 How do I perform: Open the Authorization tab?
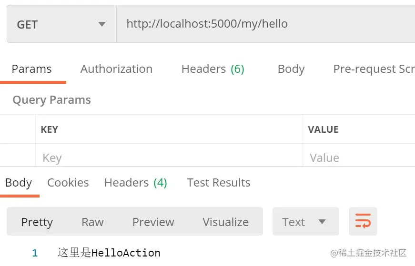click(x=116, y=69)
